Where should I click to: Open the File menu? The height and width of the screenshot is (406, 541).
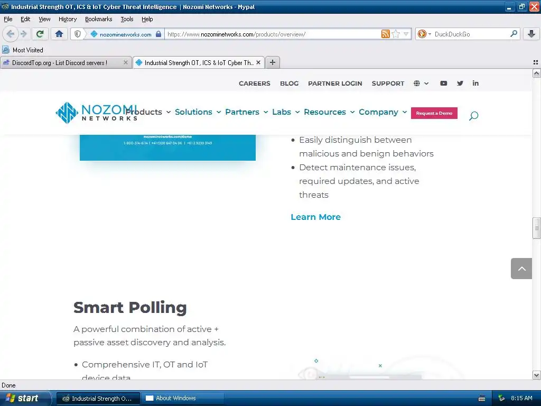8,19
